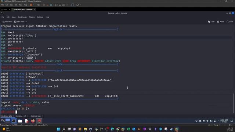Click the Kali tray battery icon
235x132 pixels.
pyautogui.click(x=211, y=121)
